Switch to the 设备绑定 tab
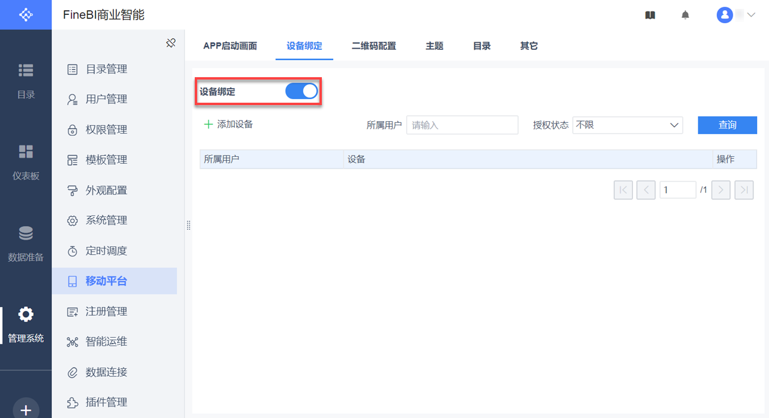 coord(304,46)
